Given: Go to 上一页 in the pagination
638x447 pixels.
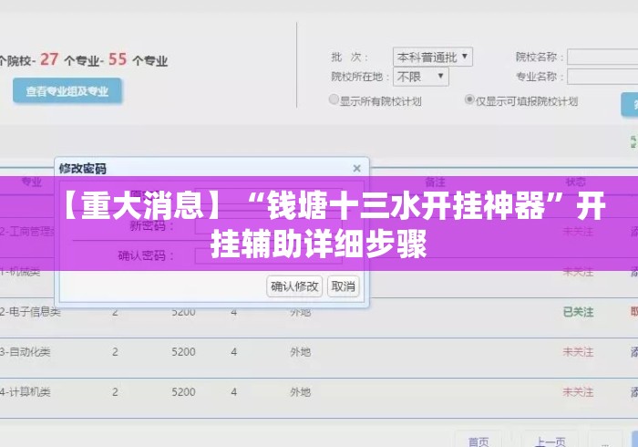Looking at the screenshot, I should point(551,441).
